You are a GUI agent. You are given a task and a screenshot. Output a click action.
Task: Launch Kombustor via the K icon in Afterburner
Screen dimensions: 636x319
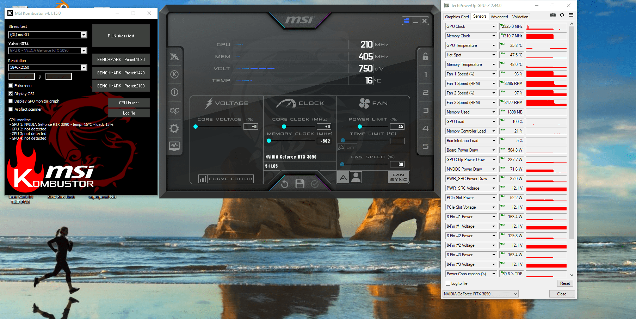tap(174, 74)
